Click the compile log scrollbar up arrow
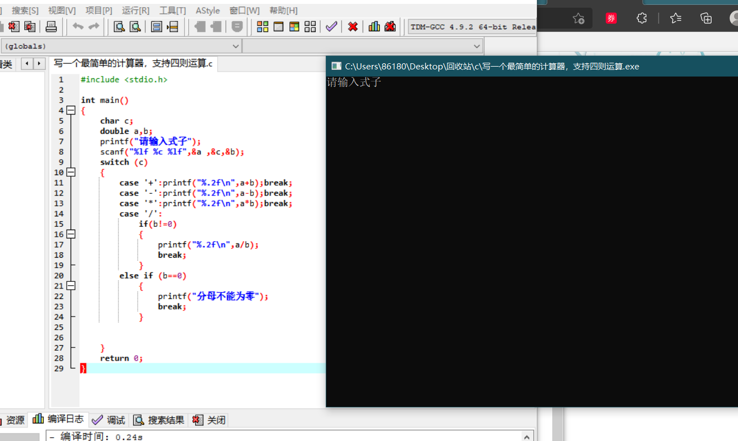The height and width of the screenshot is (441, 738). (527, 436)
